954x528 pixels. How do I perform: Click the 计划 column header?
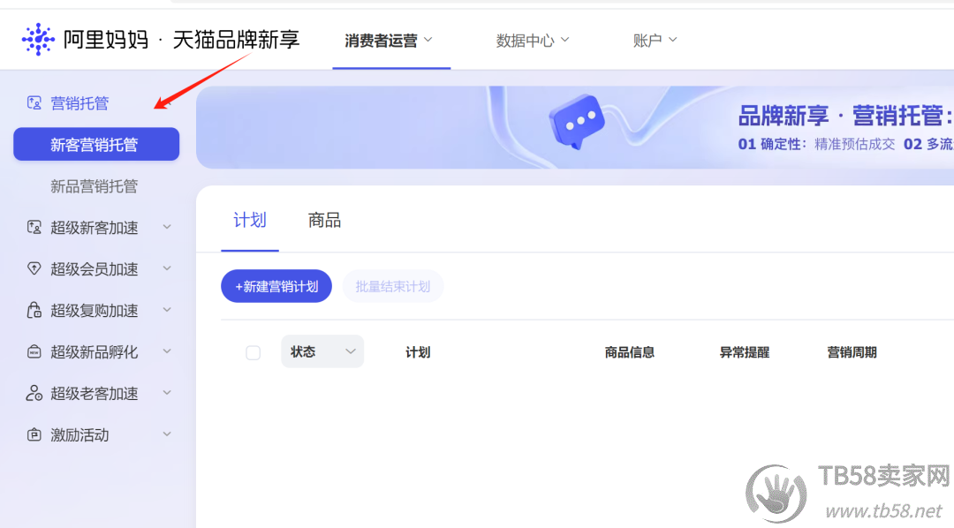(418, 352)
